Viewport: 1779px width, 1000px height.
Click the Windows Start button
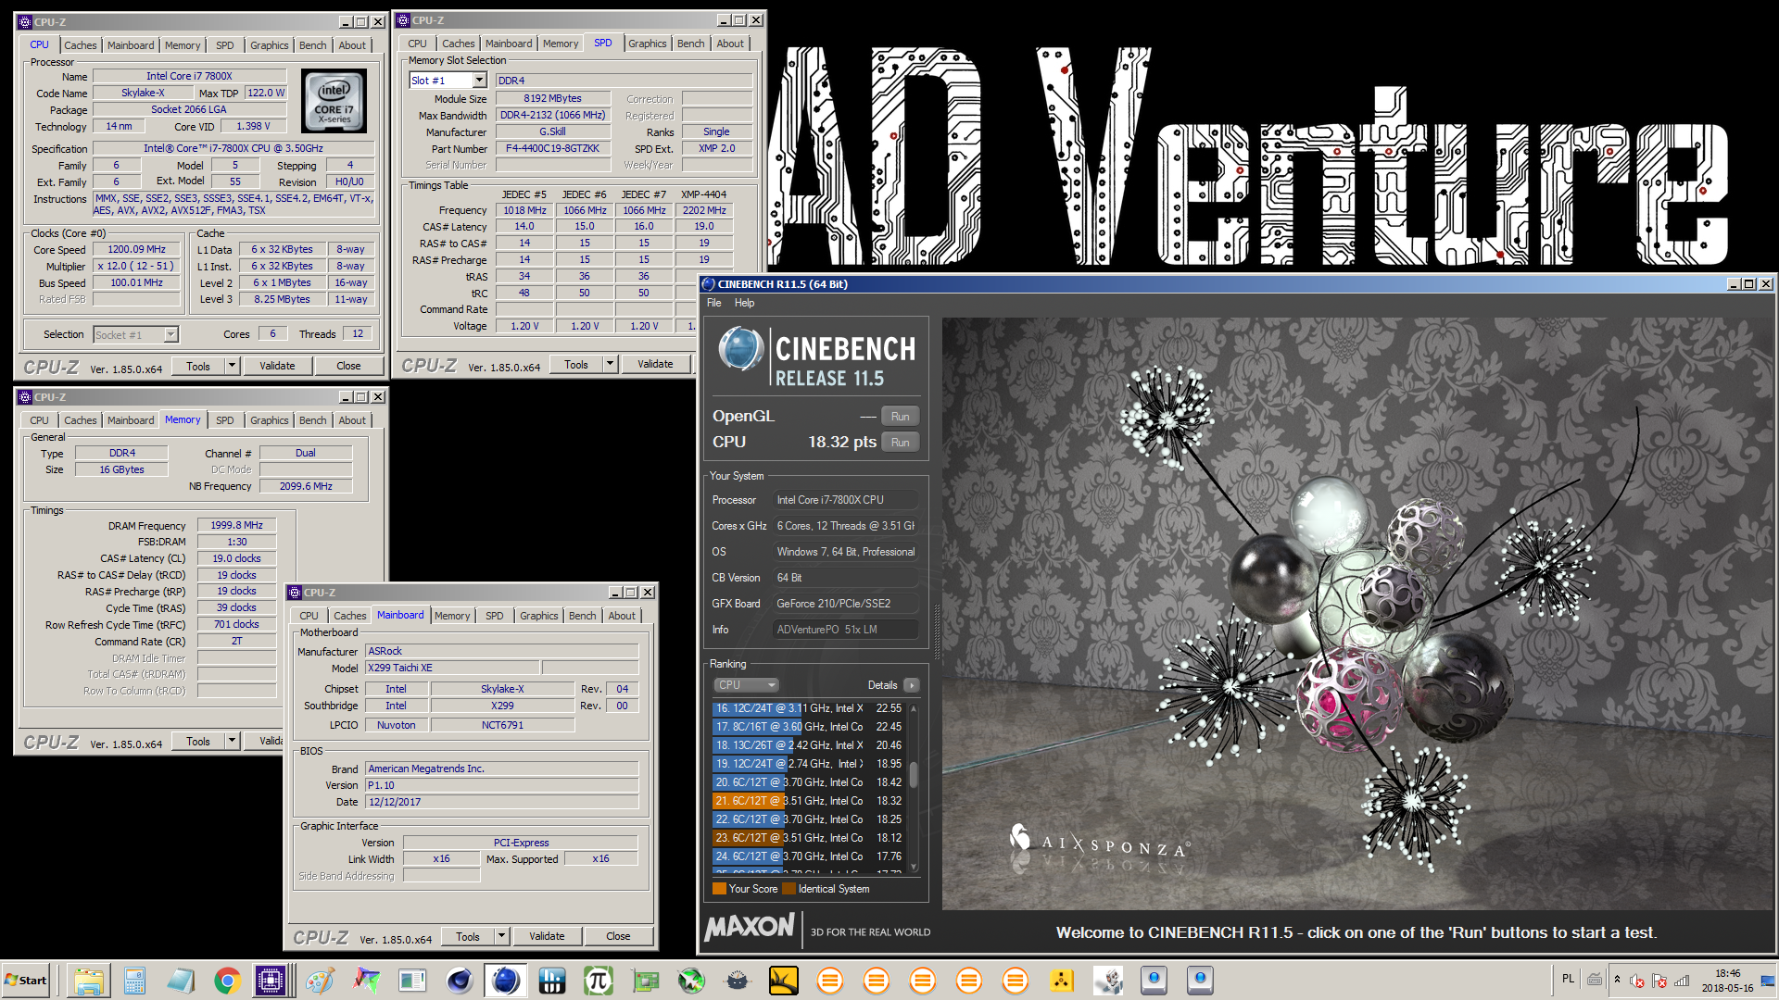click(x=26, y=980)
